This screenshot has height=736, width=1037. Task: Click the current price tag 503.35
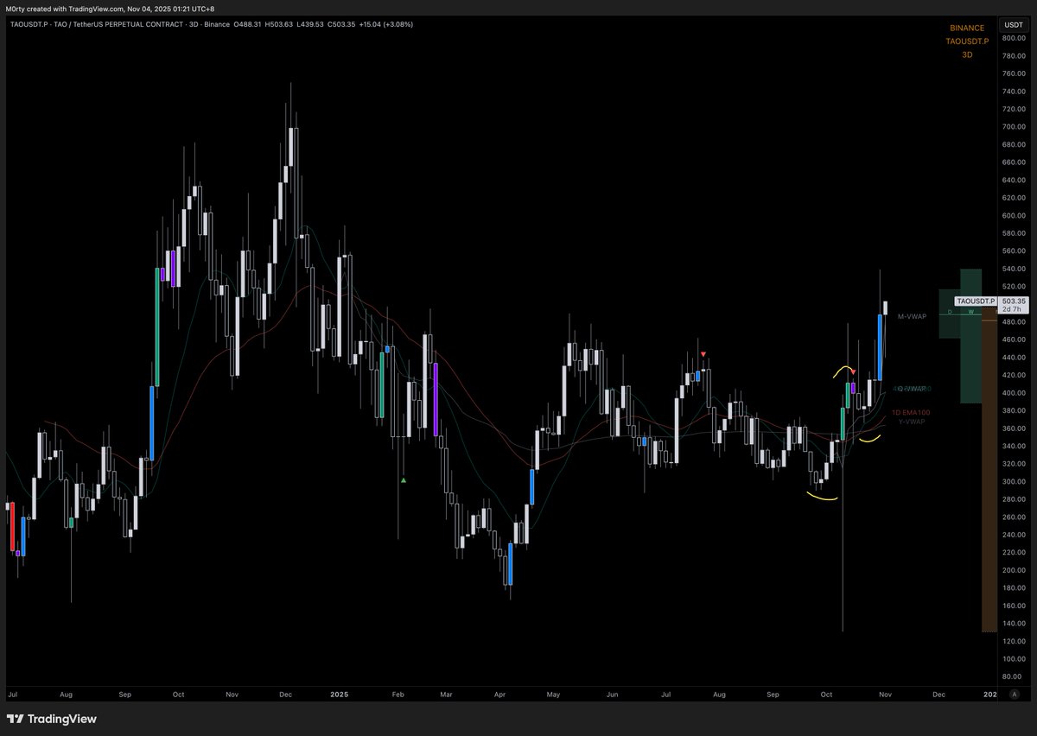[1013, 301]
